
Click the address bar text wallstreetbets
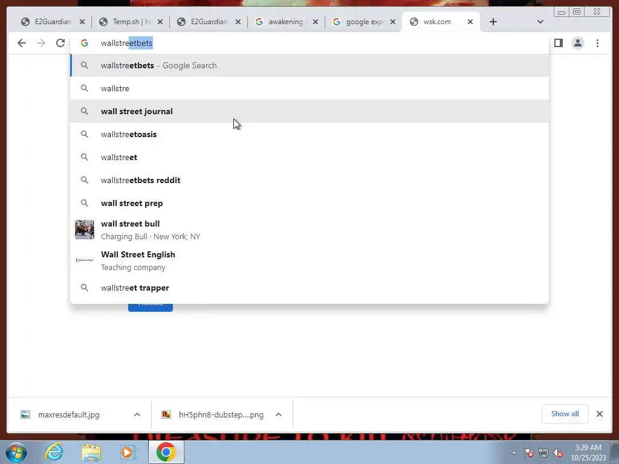[x=127, y=43]
